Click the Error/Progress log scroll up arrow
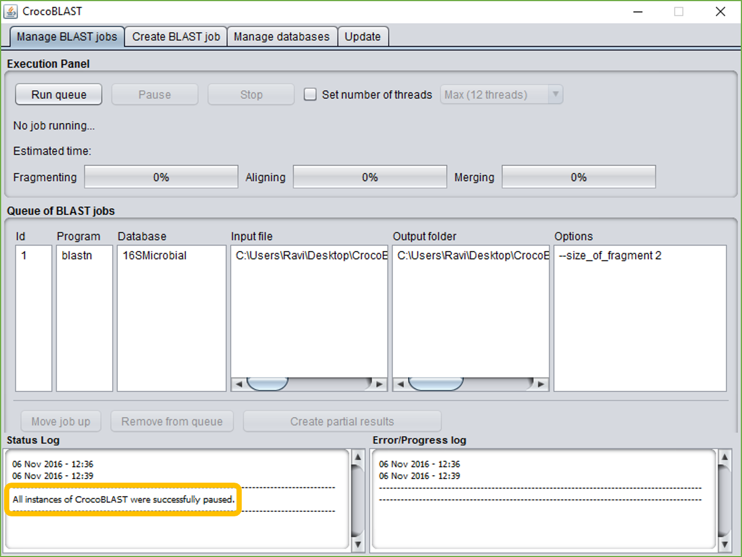Image resolution: width=742 pixels, height=557 pixels. click(725, 457)
